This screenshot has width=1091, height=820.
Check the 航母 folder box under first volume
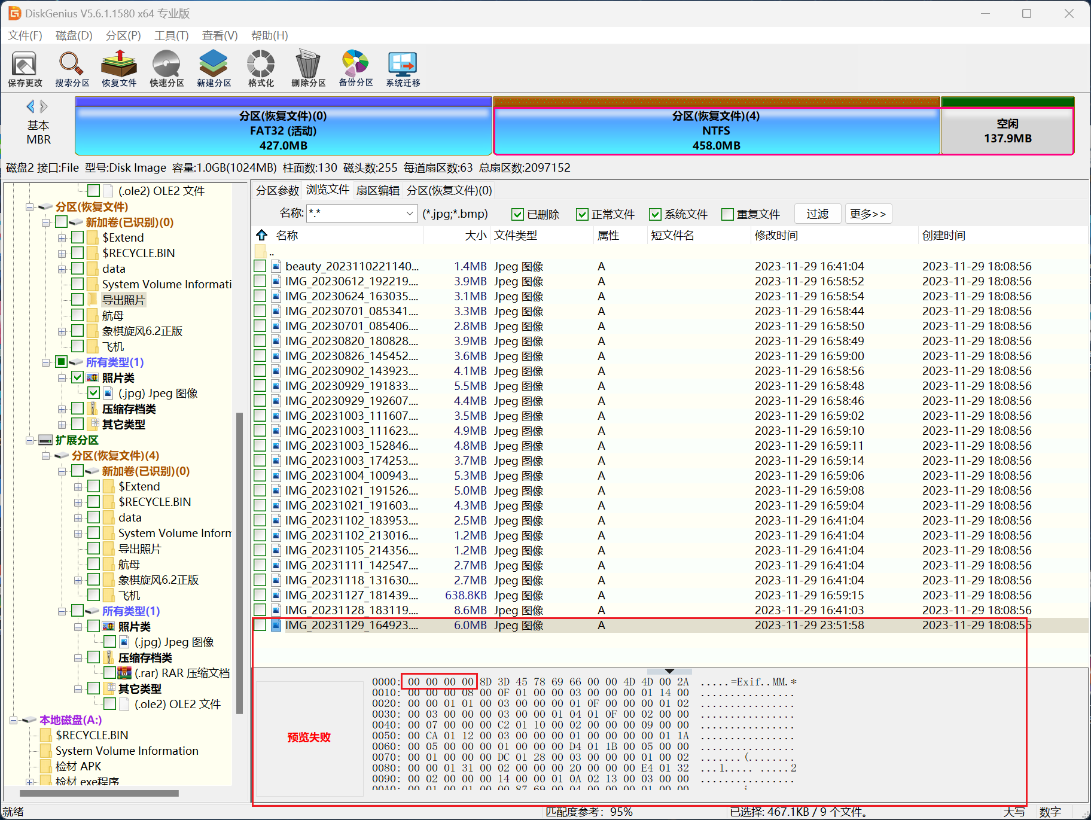77,315
